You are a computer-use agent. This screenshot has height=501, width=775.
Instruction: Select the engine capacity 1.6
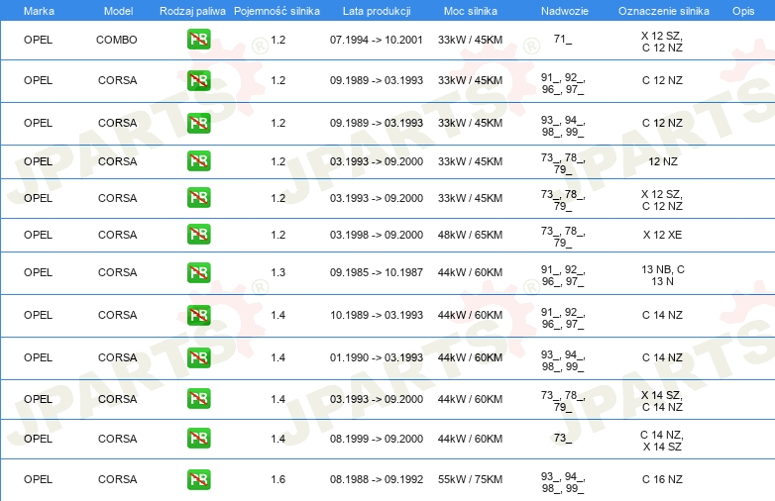point(278,479)
